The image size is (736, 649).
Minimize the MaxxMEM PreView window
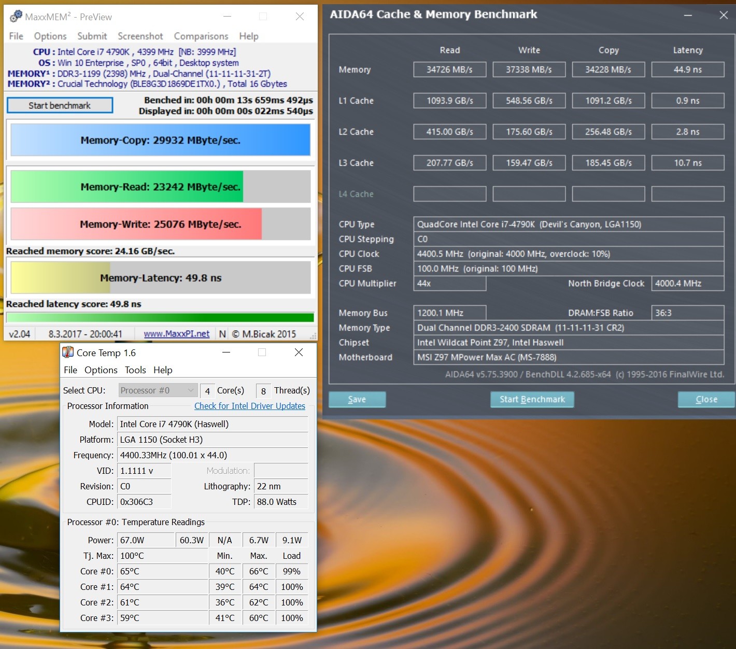pos(227,17)
